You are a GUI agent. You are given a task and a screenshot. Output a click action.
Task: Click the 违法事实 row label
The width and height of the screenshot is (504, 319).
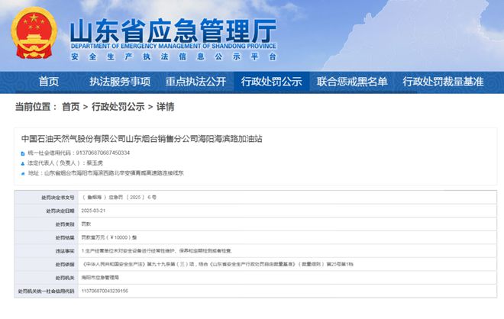[x=65, y=251]
